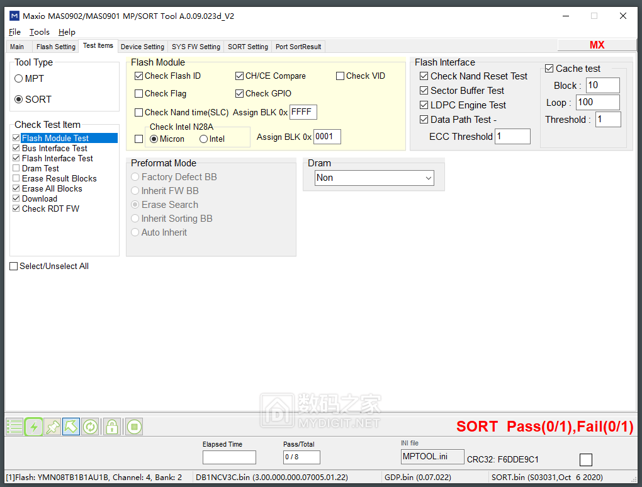Screen dimensions: 642x487
Task: Switch to the SORT Setting tab
Action: point(248,47)
